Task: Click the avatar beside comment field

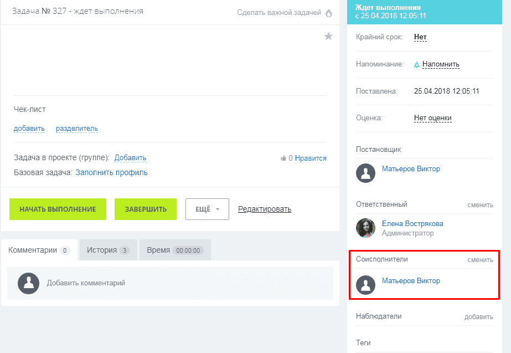Action: click(x=28, y=283)
